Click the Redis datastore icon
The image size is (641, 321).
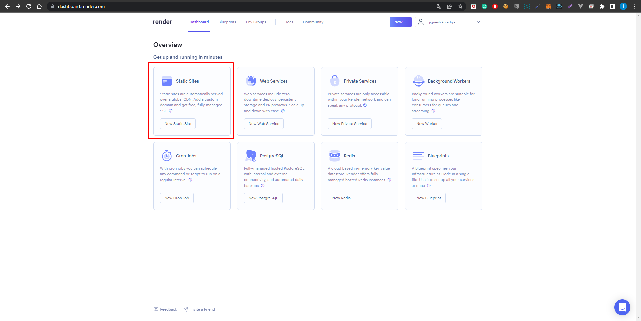point(334,155)
